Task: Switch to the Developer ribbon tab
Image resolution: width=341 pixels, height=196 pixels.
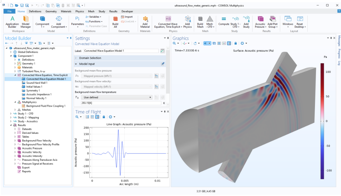Action: coord(127,11)
